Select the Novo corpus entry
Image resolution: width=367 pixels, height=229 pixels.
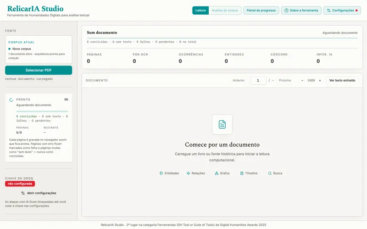[x=22, y=49]
